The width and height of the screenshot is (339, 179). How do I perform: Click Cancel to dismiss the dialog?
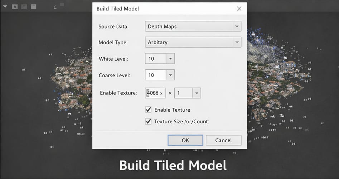click(223, 140)
